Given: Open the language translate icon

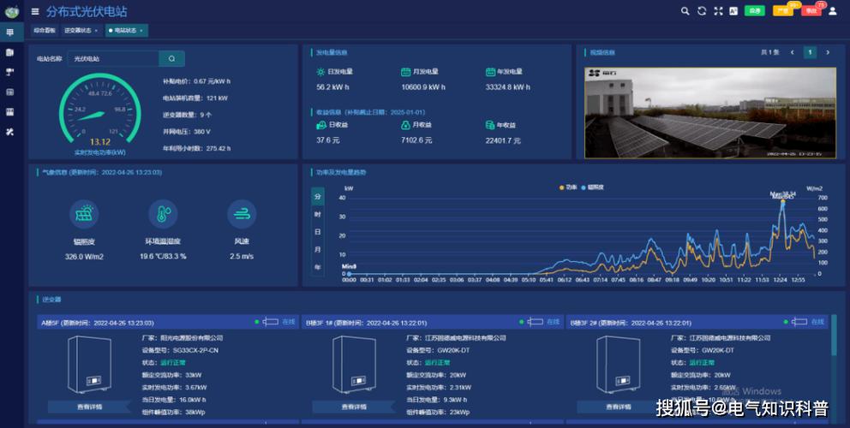Looking at the screenshot, I should (x=733, y=11).
